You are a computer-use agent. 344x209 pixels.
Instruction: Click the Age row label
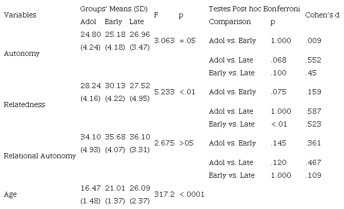point(10,194)
